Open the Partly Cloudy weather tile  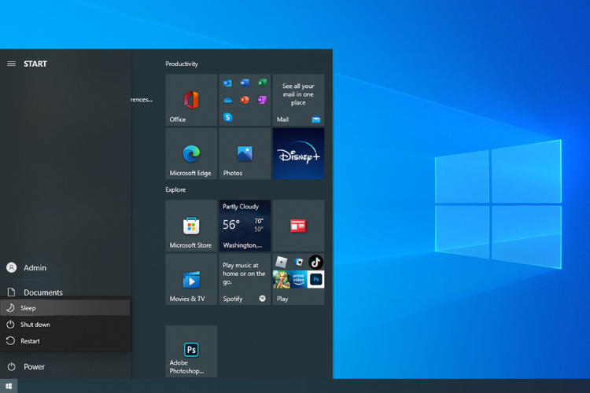(x=245, y=226)
